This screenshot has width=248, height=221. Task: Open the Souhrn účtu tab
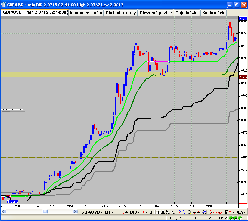(214, 13)
